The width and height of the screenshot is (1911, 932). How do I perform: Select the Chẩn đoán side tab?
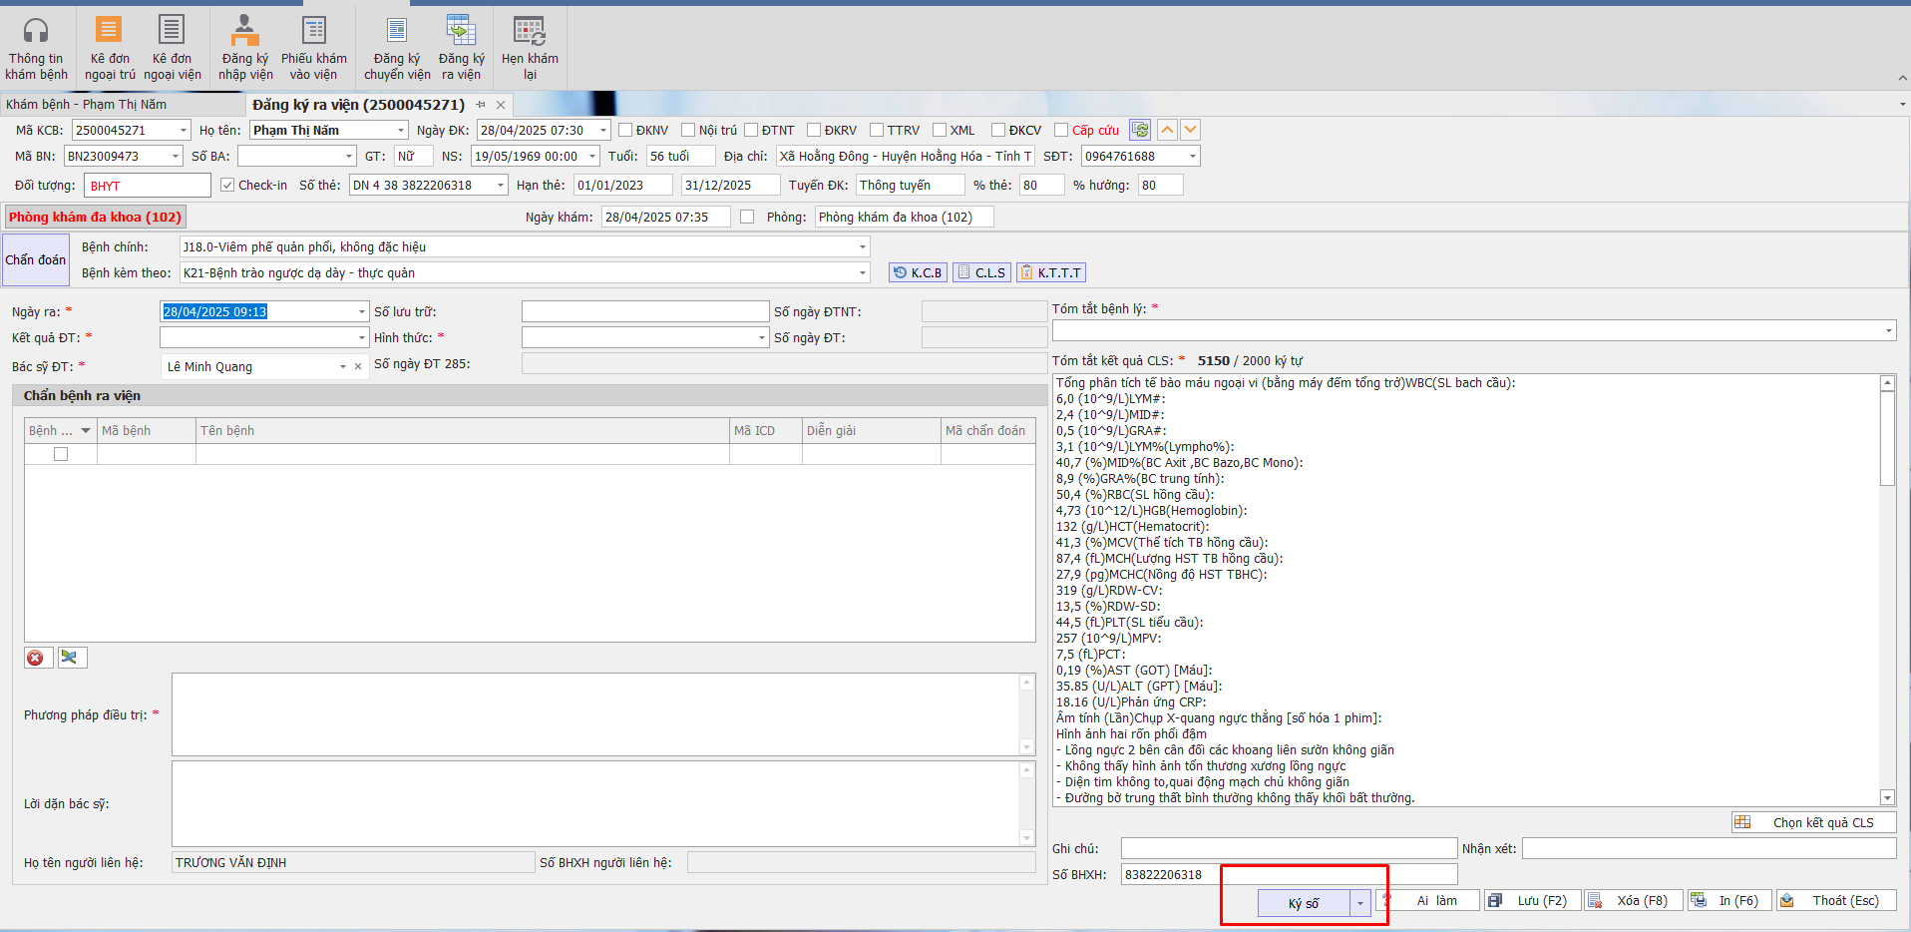[x=36, y=259]
